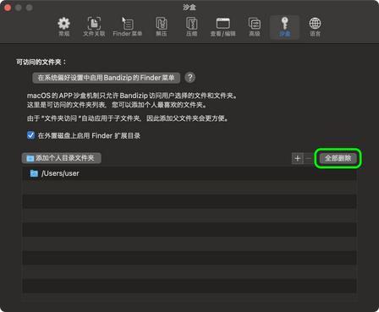Select the 沙盒 sandbox key tab
Image resolution: width=379 pixels, height=312 pixels.
[284, 27]
